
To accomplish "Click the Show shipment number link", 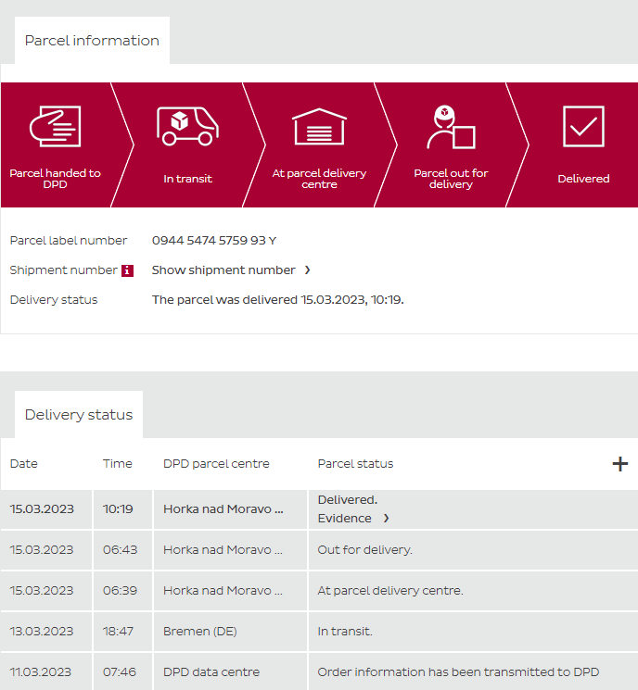I will (x=223, y=270).
